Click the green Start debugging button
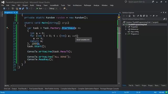The image size is (168, 94). click(39, 9)
